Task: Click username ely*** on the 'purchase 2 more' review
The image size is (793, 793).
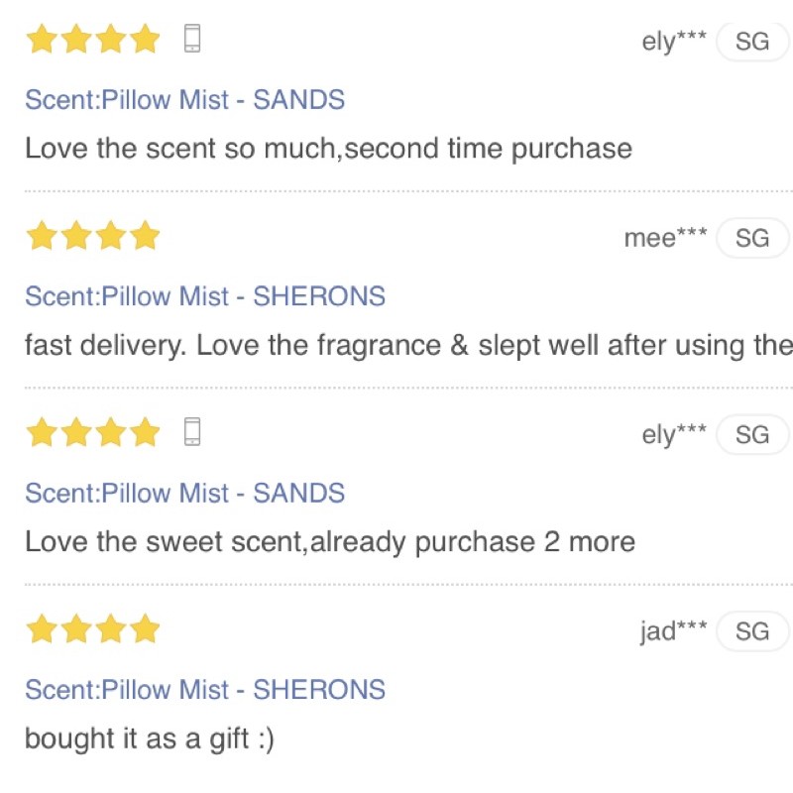Action: point(674,435)
